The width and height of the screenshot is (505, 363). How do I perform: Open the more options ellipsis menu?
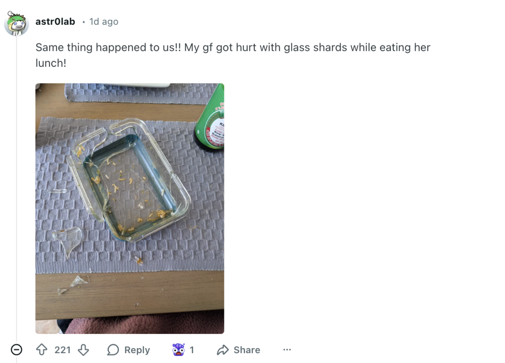tap(287, 349)
